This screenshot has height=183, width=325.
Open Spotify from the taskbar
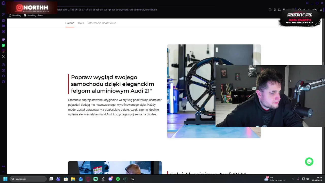pos(118,179)
